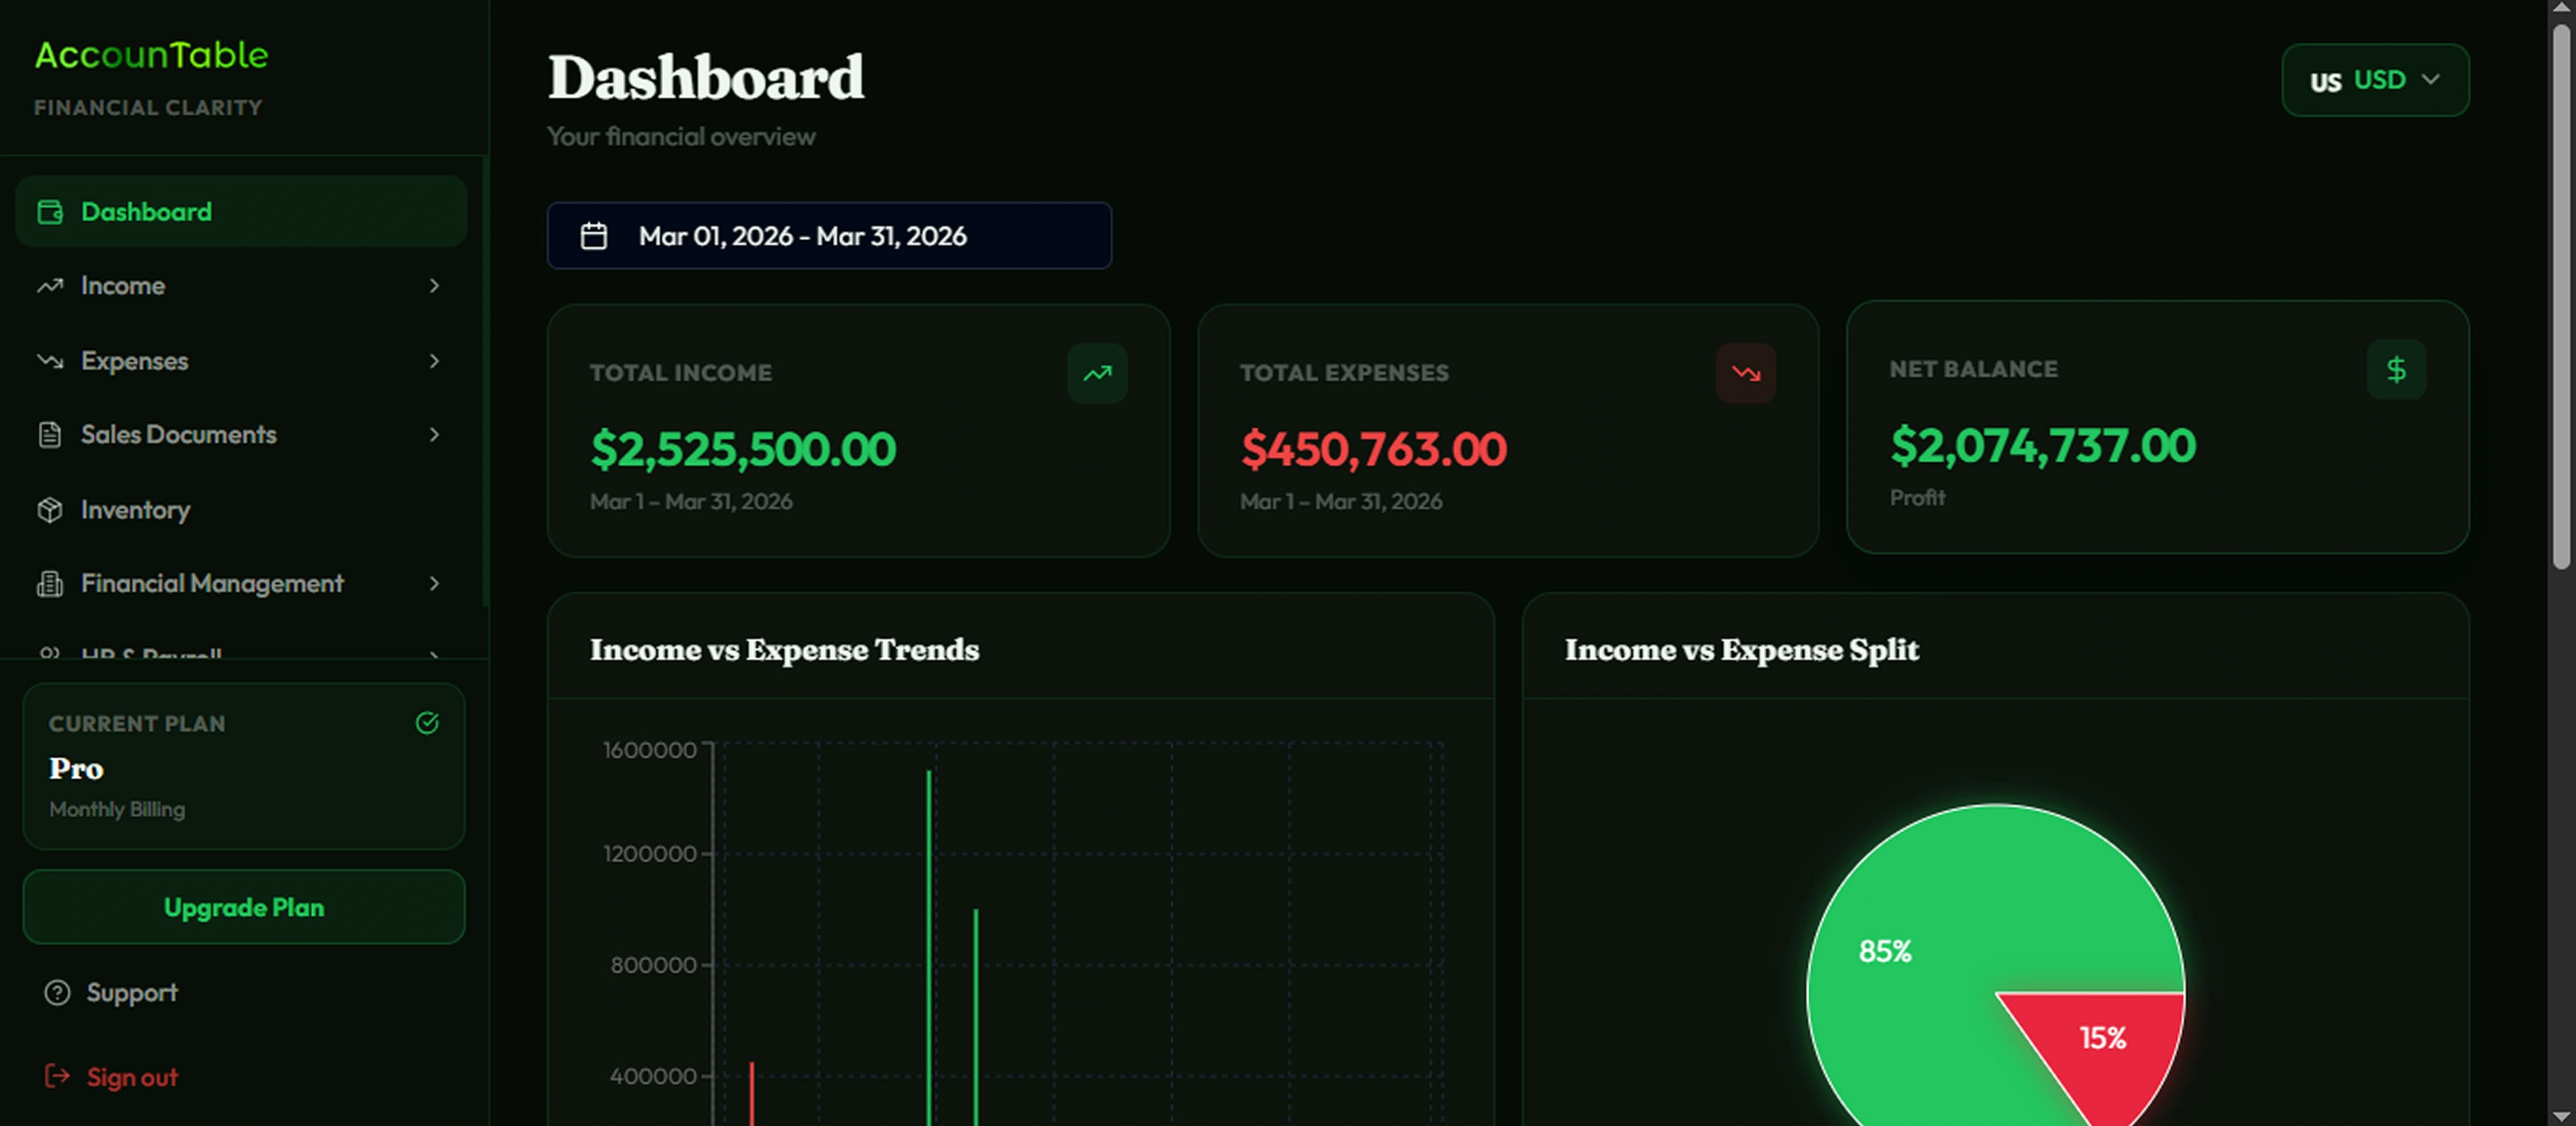This screenshot has height=1126, width=2576.
Task: Select the Mar 01 – Mar 31 date range field
Action: (829, 235)
